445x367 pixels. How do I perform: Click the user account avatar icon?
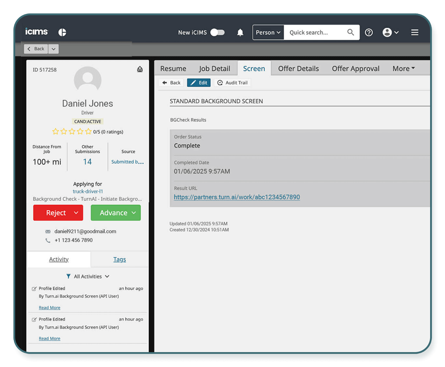[x=387, y=32]
